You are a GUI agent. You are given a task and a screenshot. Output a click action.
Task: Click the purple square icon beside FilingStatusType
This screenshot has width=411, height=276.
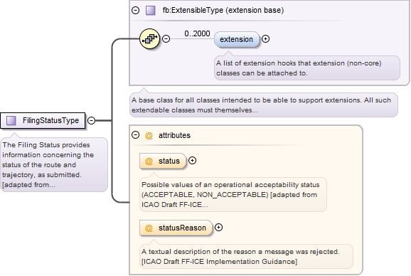coord(11,120)
